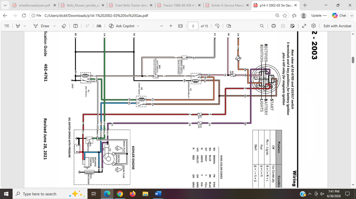Select the highlight tool
The height and width of the screenshot is (199, 356).
pyautogui.click(x=18, y=26)
